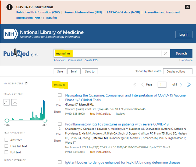Open Public health information (CDC) link
Image resolution: width=196 pixels, height=167 pixels.
(38, 12)
